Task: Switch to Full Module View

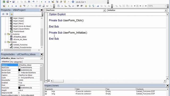Action: (49, 81)
